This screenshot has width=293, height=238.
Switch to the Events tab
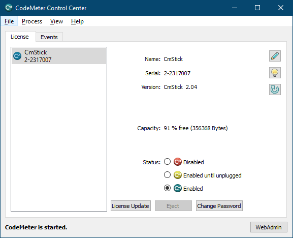click(x=49, y=37)
